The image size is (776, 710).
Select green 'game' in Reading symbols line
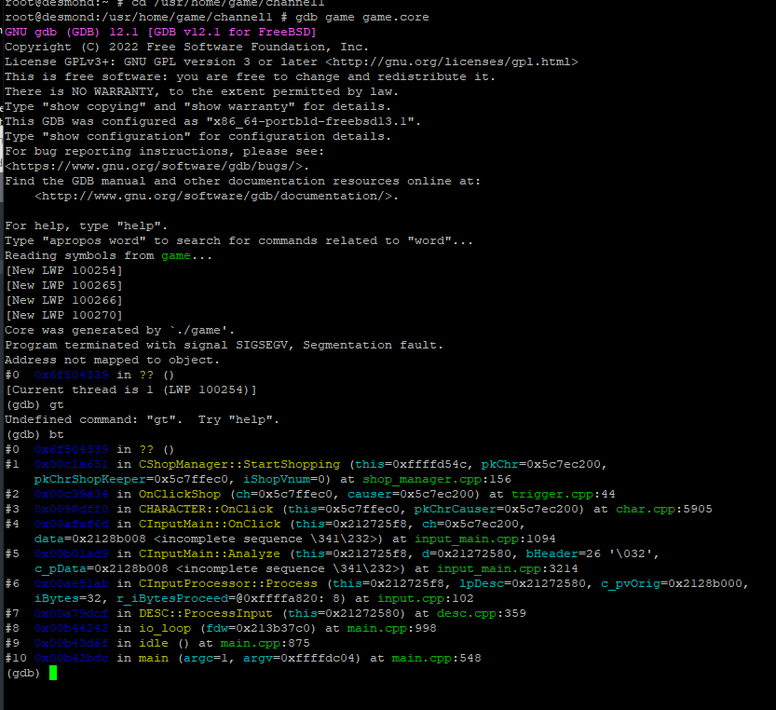coord(176,255)
